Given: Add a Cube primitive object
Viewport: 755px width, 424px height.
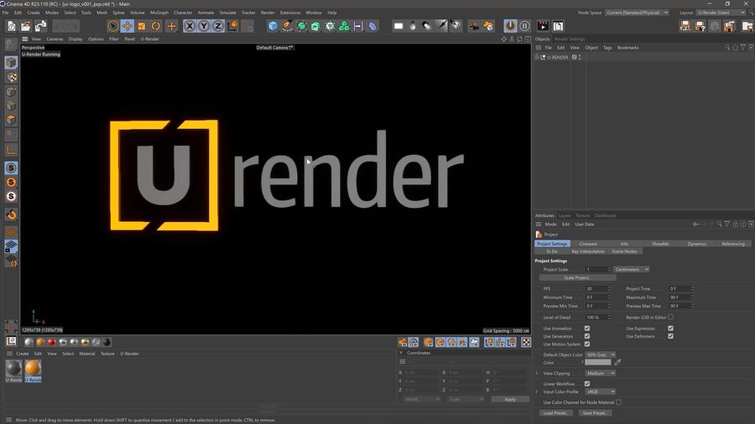Looking at the screenshot, I should 273,26.
